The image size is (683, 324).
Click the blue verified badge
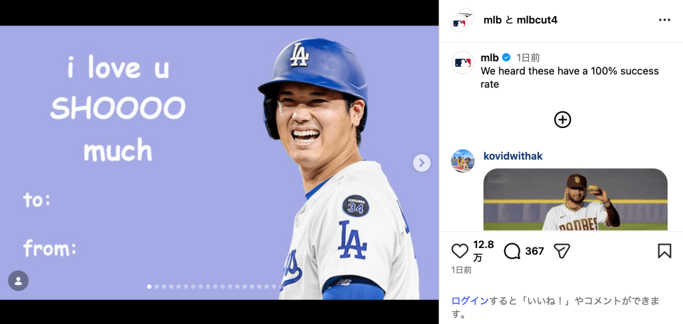point(506,57)
